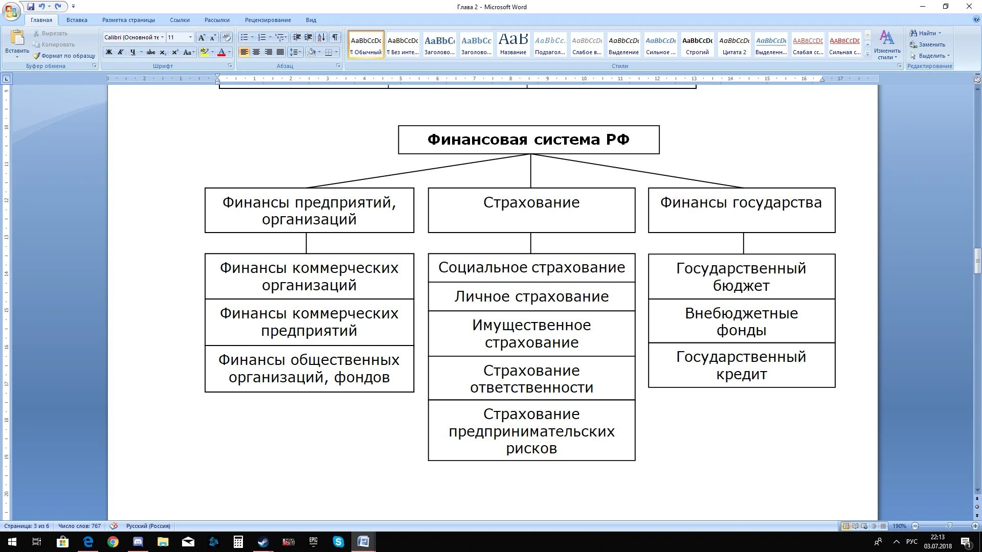Toggle bold (Ж) formatting

pos(108,52)
